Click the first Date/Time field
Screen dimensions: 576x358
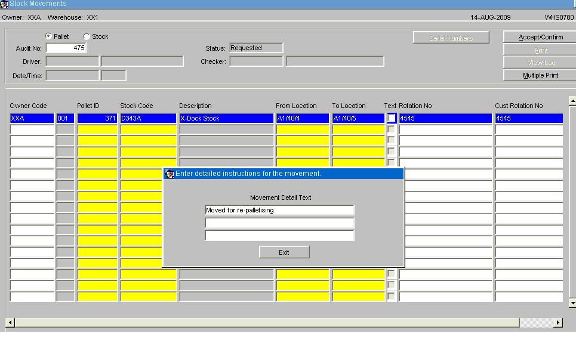tap(72, 76)
